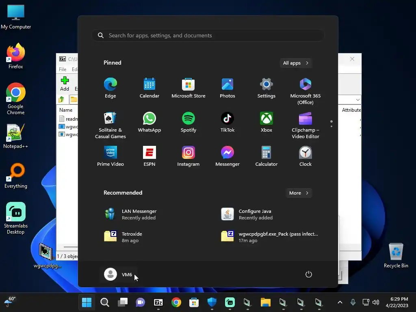Launch WhatsApp from the pinned apps

149,122
